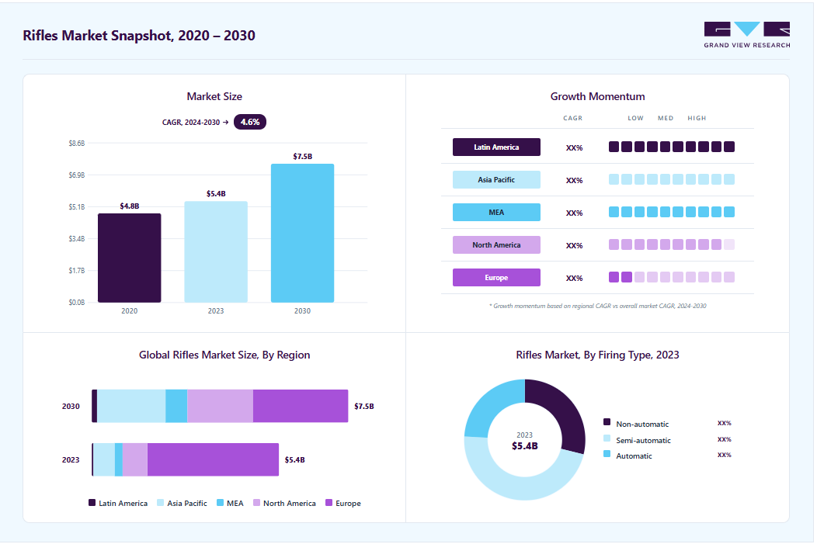This screenshot has width=817, height=544.
Task: Click the North America momentum indicator squares
Action: pyautogui.click(x=672, y=244)
